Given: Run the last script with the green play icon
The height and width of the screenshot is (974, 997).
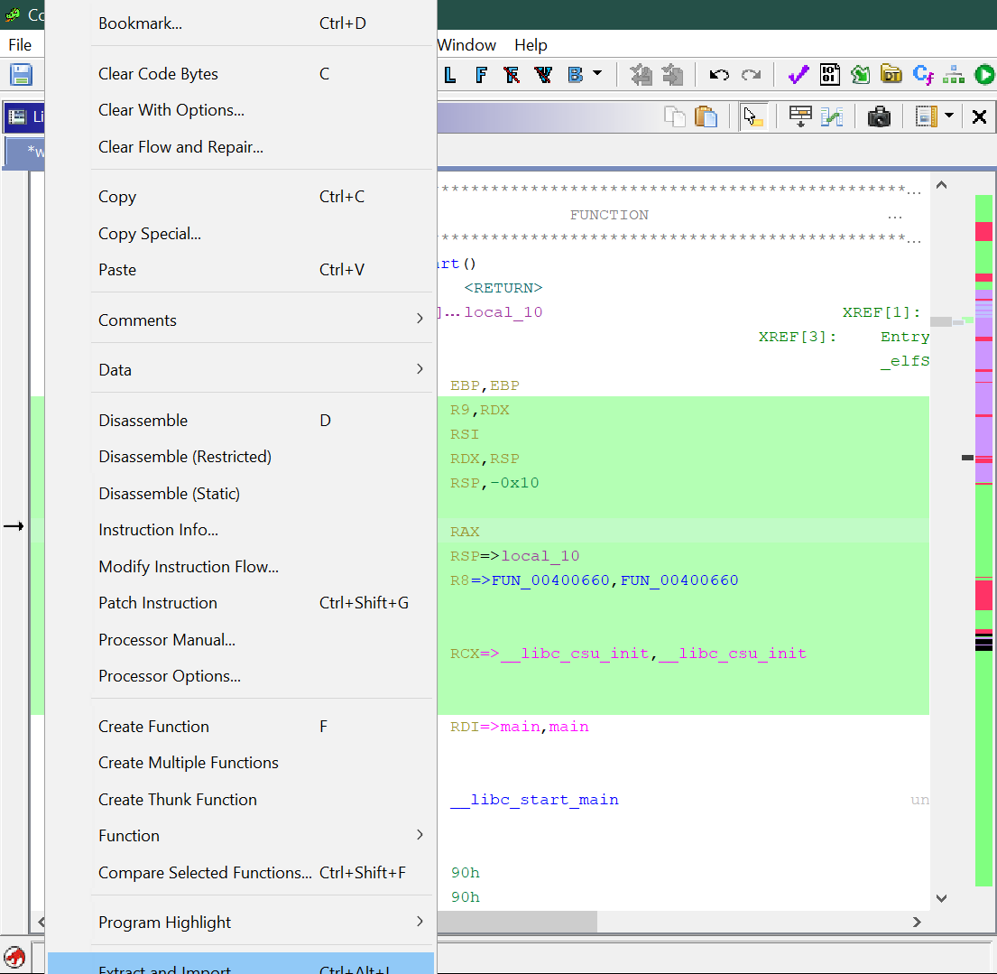Looking at the screenshot, I should coord(984,74).
